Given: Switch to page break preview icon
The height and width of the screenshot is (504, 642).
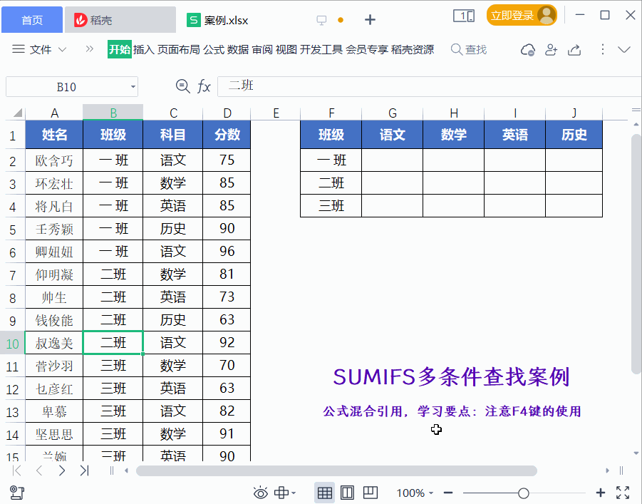Looking at the screenshot, I should 371,493.
